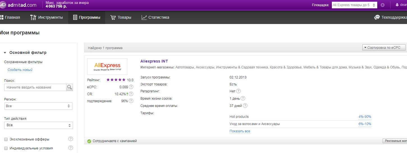
Task: Open help icon for Эксклюзивные офферы
Action: [x=71, y=139]
